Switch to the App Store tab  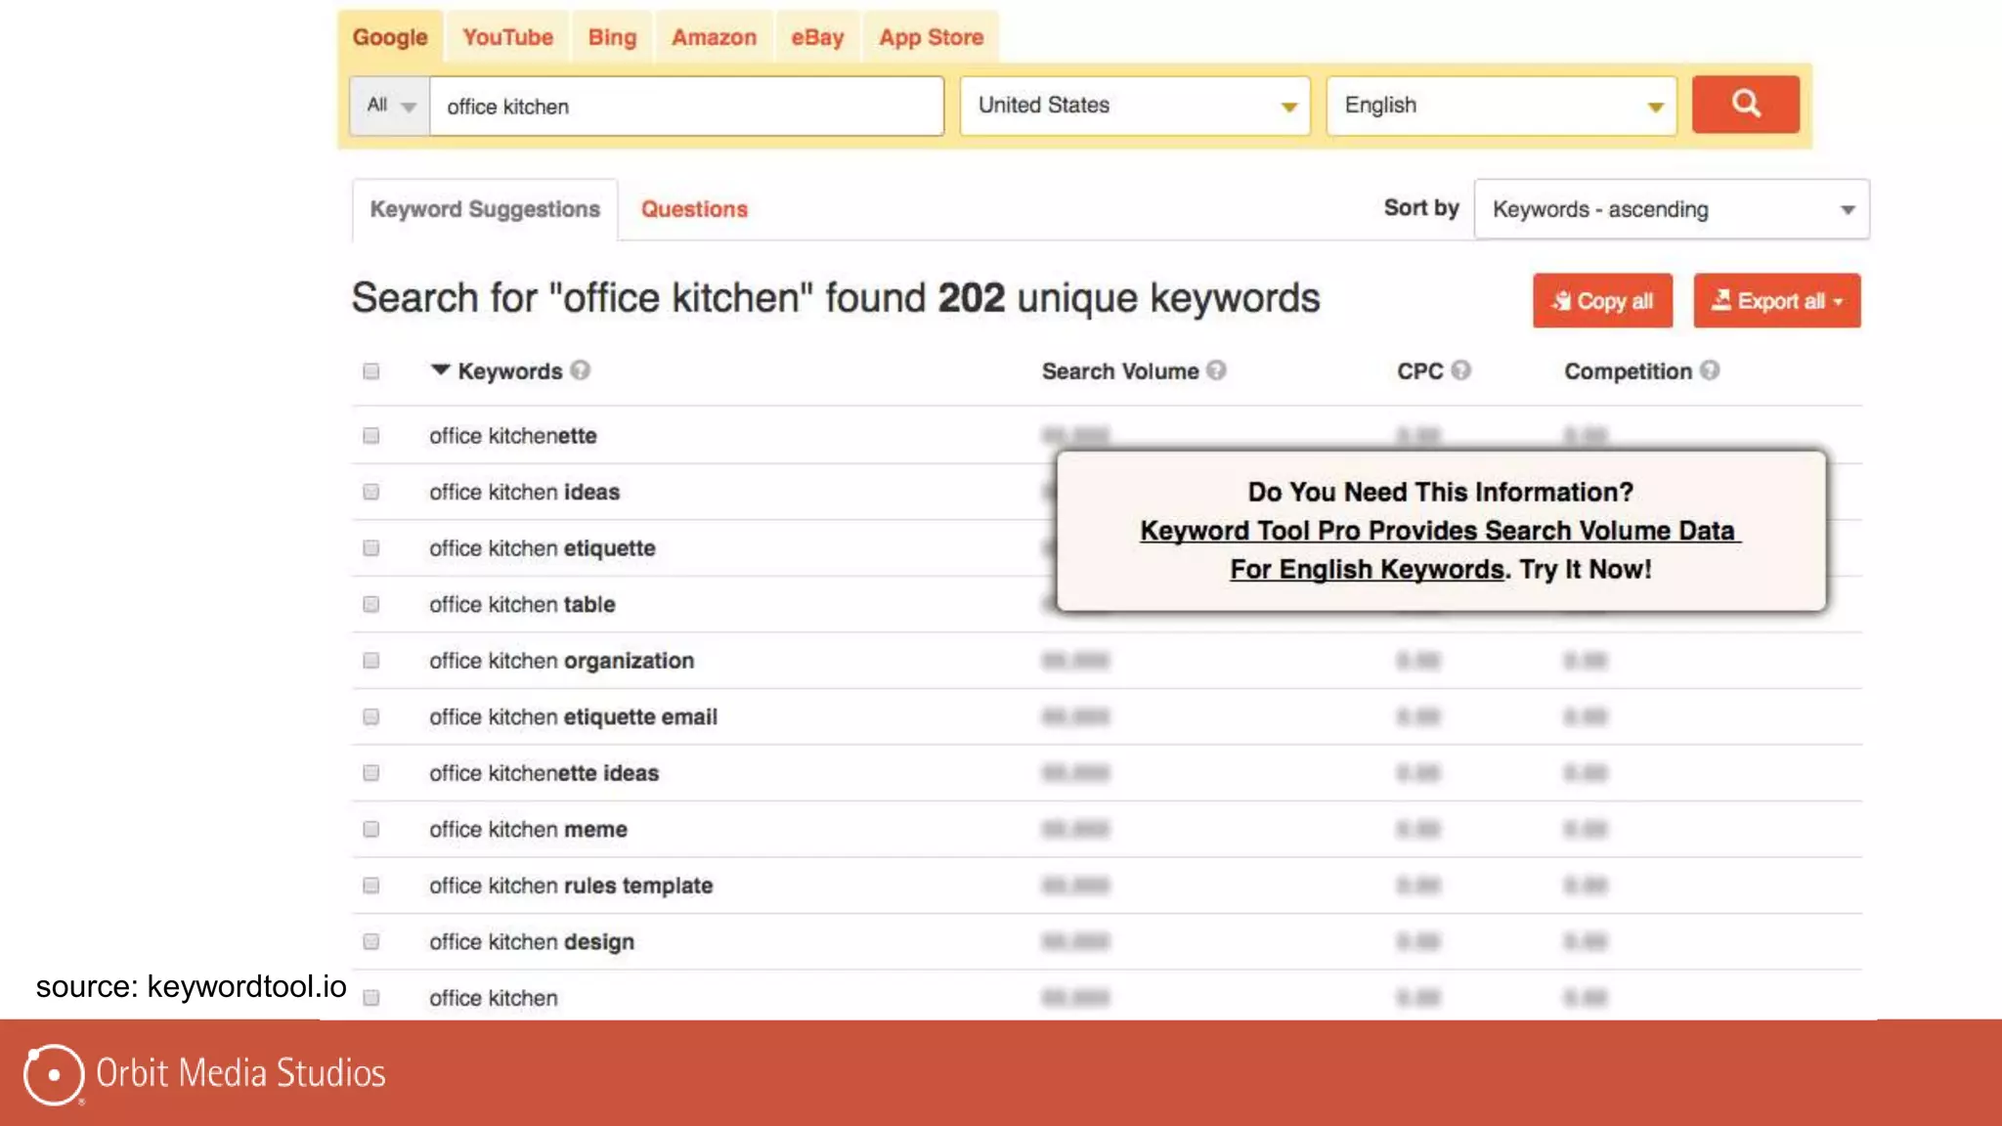[931, 37]
